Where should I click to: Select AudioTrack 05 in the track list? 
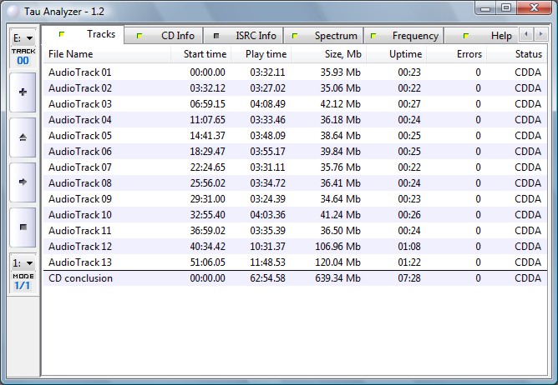tap(80, 135)
